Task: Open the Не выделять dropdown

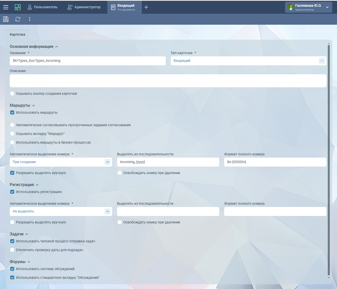Action: pyautogui.click(x=107, y=211)
